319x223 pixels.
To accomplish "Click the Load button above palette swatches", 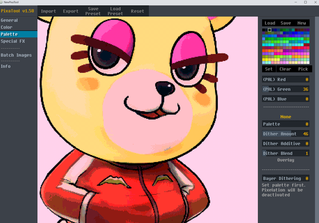I will (270, 23).
